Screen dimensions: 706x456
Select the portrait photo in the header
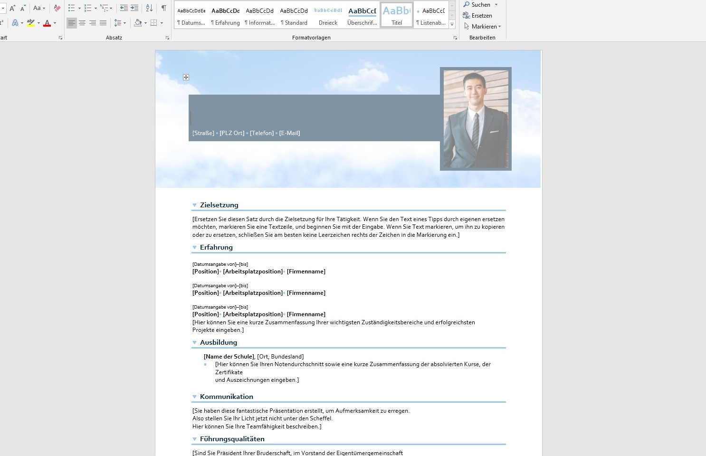click(x=476, y=119)
